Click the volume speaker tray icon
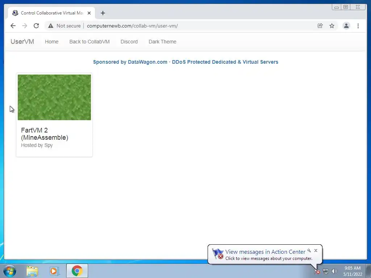 pos(334,271)
